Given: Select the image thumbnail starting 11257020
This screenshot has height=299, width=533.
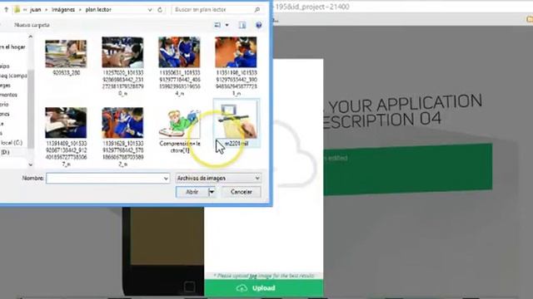Looking at the screenshot, I should tap(122, 52).
